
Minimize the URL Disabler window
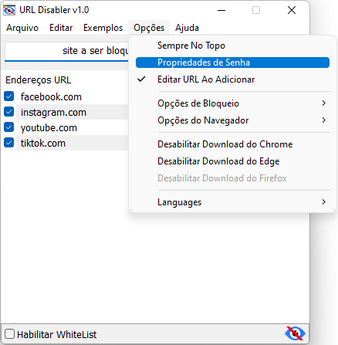pos(221,10)
